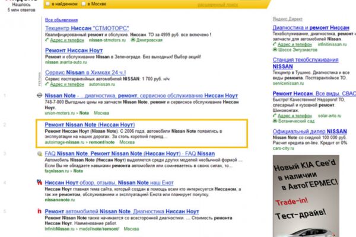Open the Техцентр Ниссан "СТМОТОРС" ad
This screenshot has height=237, width=356.
click(x=87, y=28)
